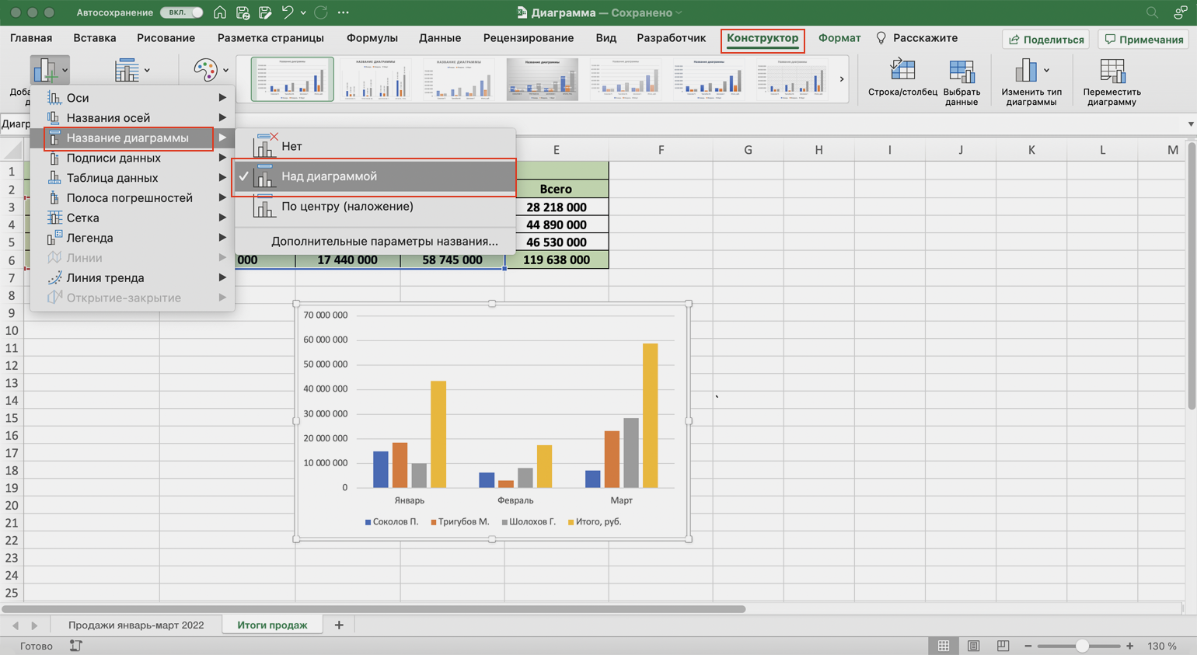The image size is (1197, 655).
Task: Switch to Page Break preview icon
Action: pos(1003,646)
